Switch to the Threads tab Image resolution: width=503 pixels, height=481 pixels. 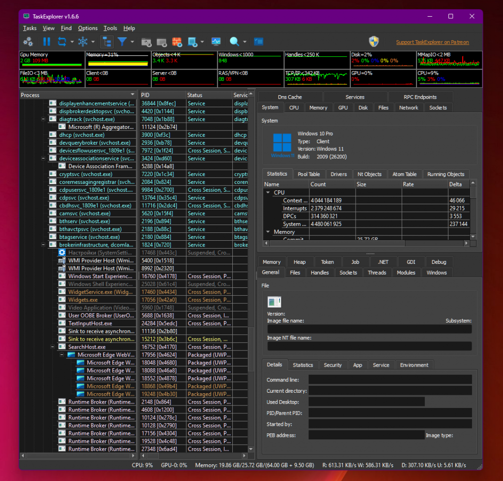[x=377, y=273]
